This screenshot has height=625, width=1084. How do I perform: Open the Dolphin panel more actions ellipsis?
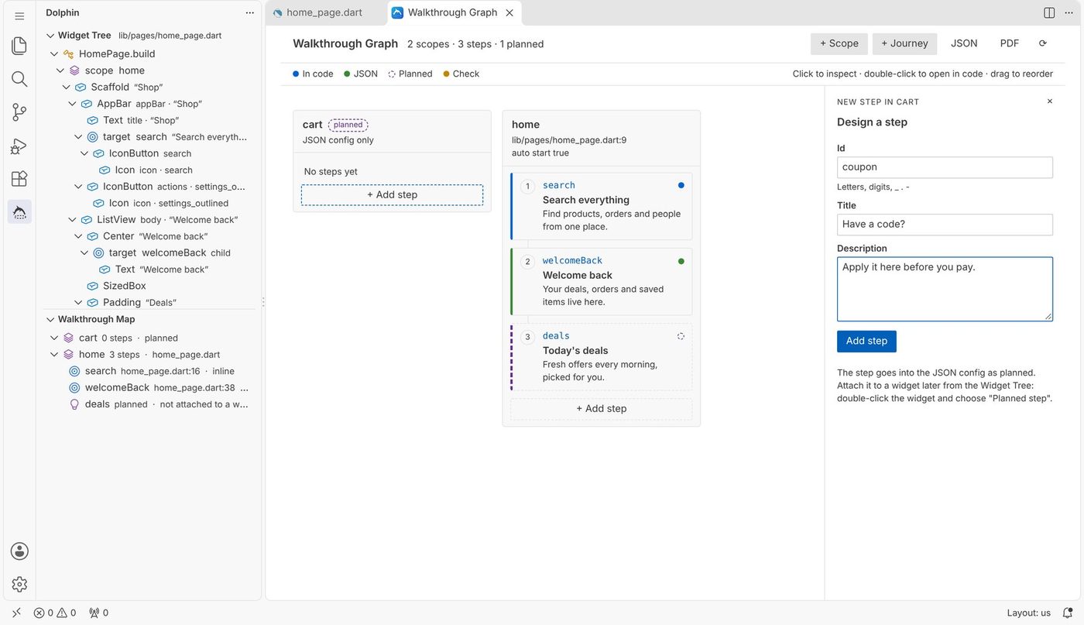249,12
